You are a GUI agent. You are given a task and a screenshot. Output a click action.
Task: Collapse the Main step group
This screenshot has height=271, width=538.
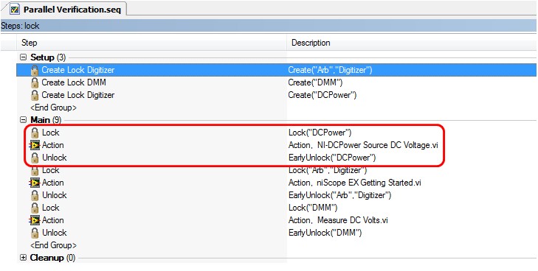click(x=23, y=120)
